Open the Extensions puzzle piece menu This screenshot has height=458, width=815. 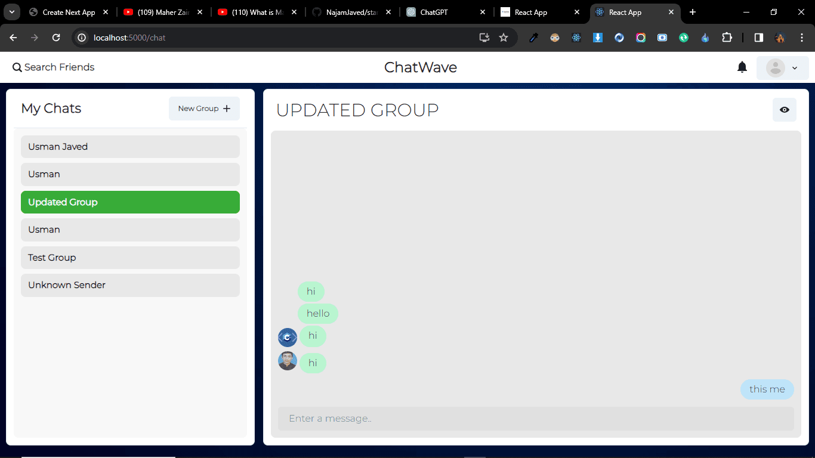(727, 38)
